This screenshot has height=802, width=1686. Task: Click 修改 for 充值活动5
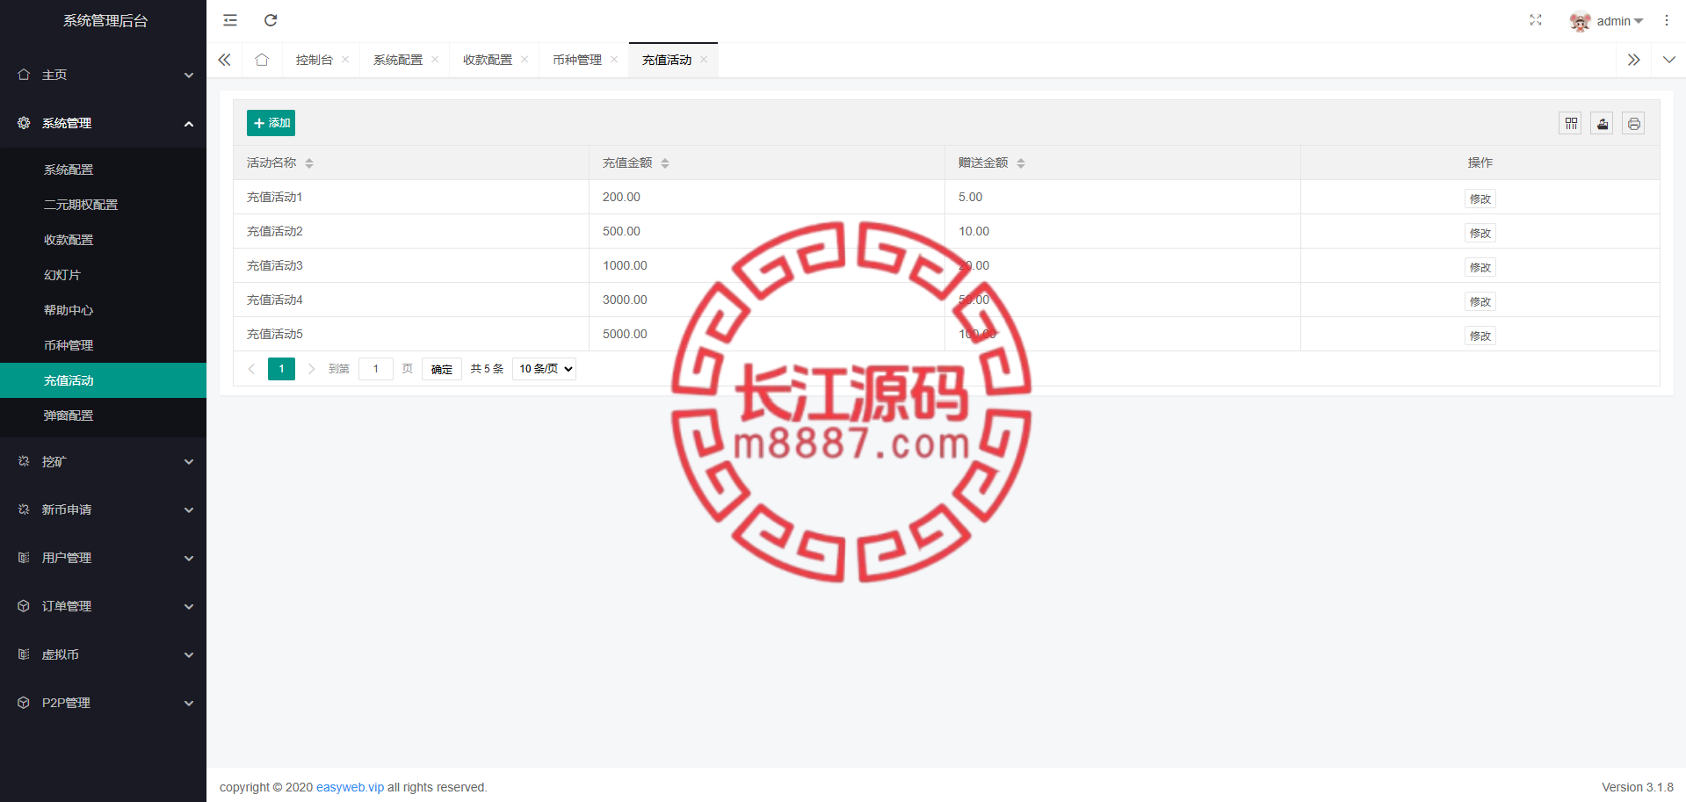(x=1480, y=336)
